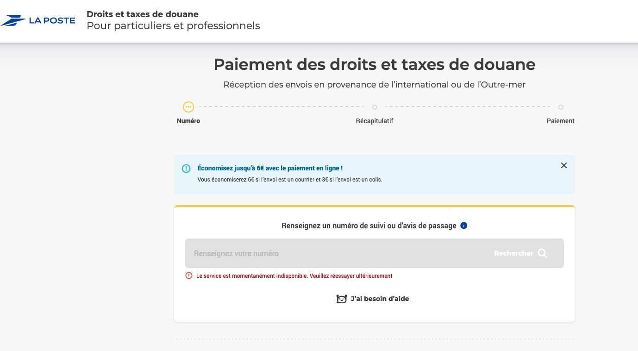Focus the 'Renseignez votre numéro' input field

pos(339,253)
